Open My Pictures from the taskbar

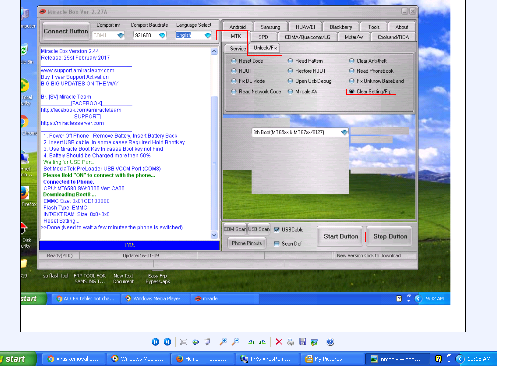click(x=332, y=359)
